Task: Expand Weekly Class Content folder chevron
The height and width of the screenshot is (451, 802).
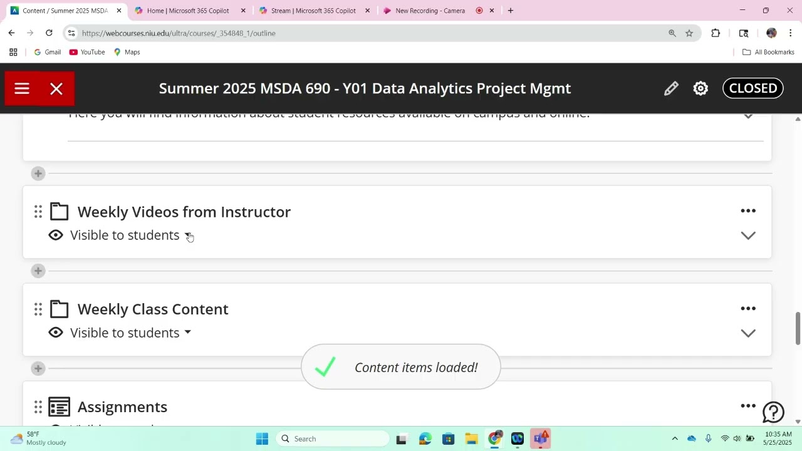Action: point(748,333)
